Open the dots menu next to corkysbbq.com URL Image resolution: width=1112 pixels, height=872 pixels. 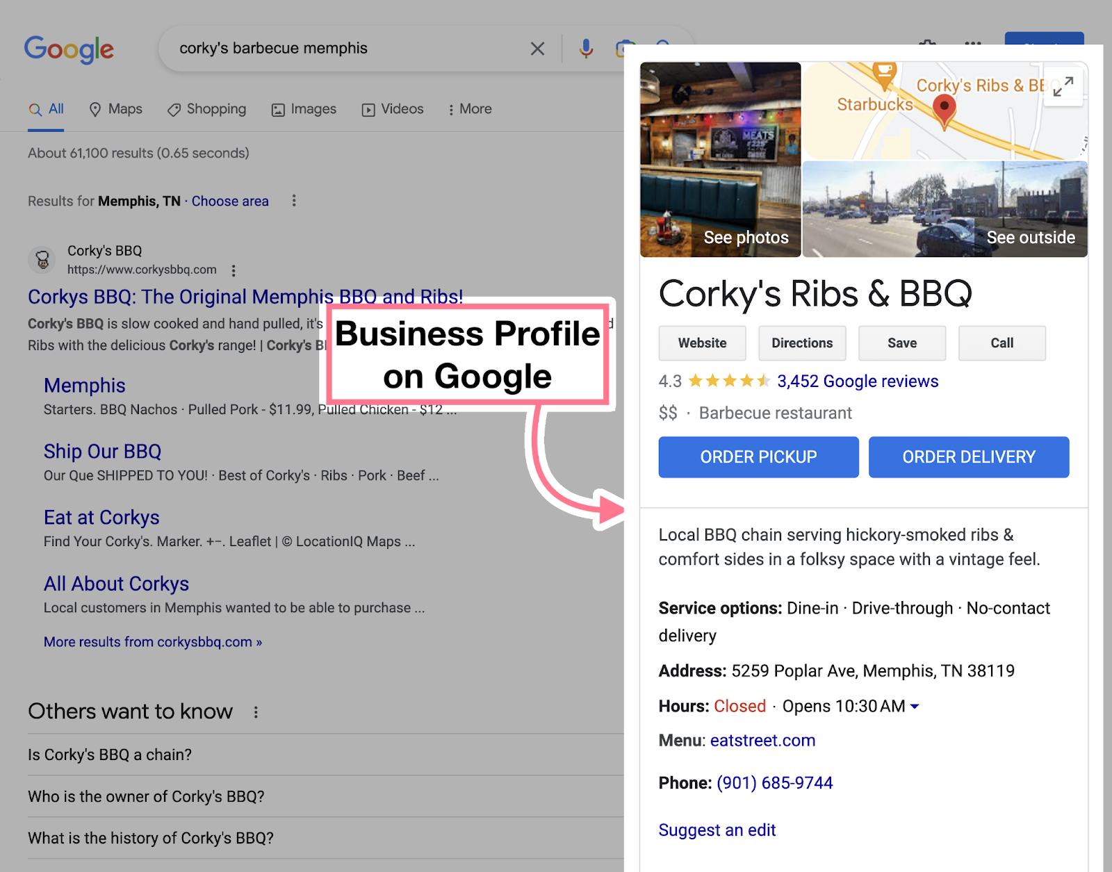tap(234, 270)
